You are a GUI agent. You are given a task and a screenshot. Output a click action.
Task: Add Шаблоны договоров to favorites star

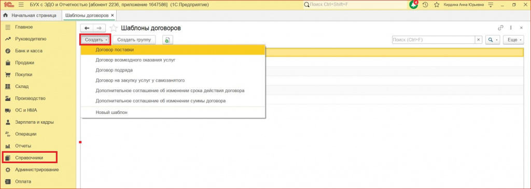pyautogui.click(x=114, y=28)
